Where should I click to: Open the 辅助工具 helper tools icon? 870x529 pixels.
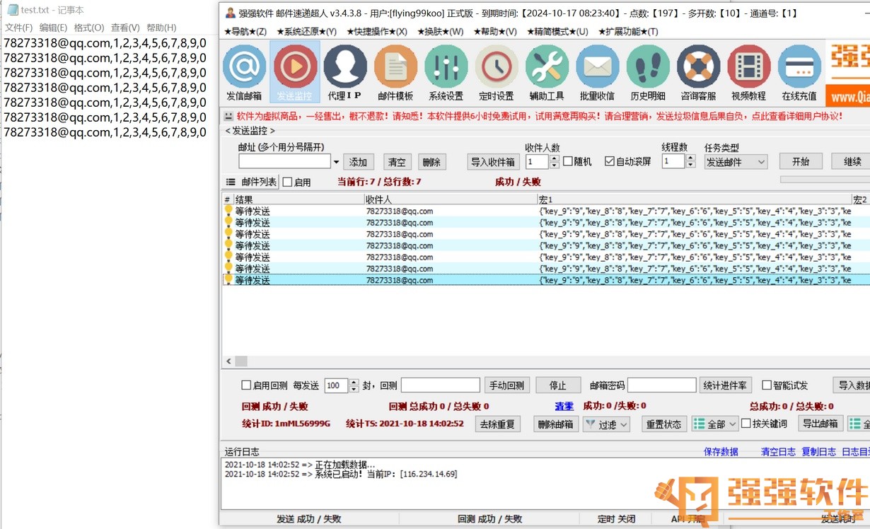coord(547,72)
